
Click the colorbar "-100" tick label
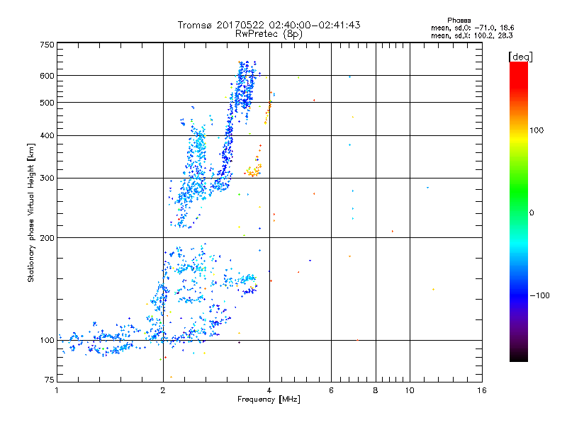tap(540, 295)
